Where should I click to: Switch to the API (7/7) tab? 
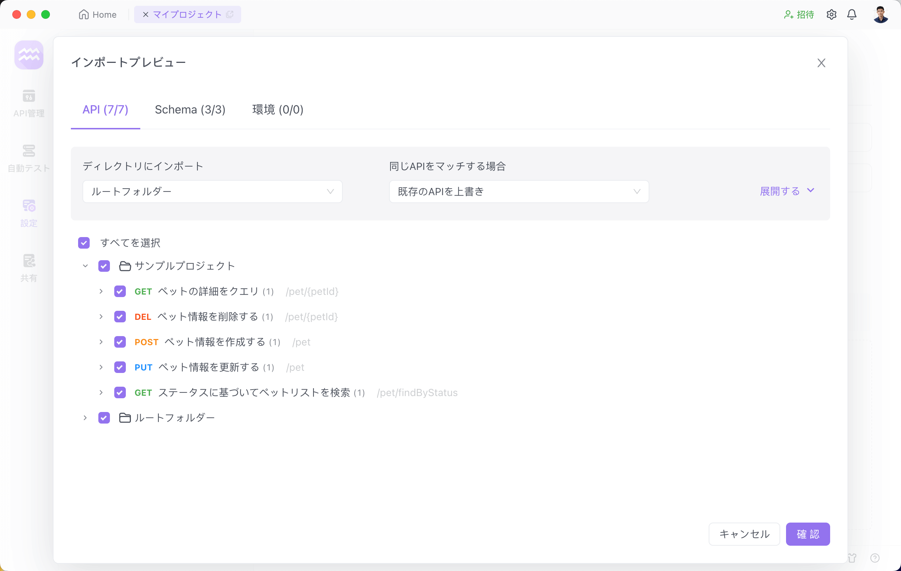click(106, 110)
